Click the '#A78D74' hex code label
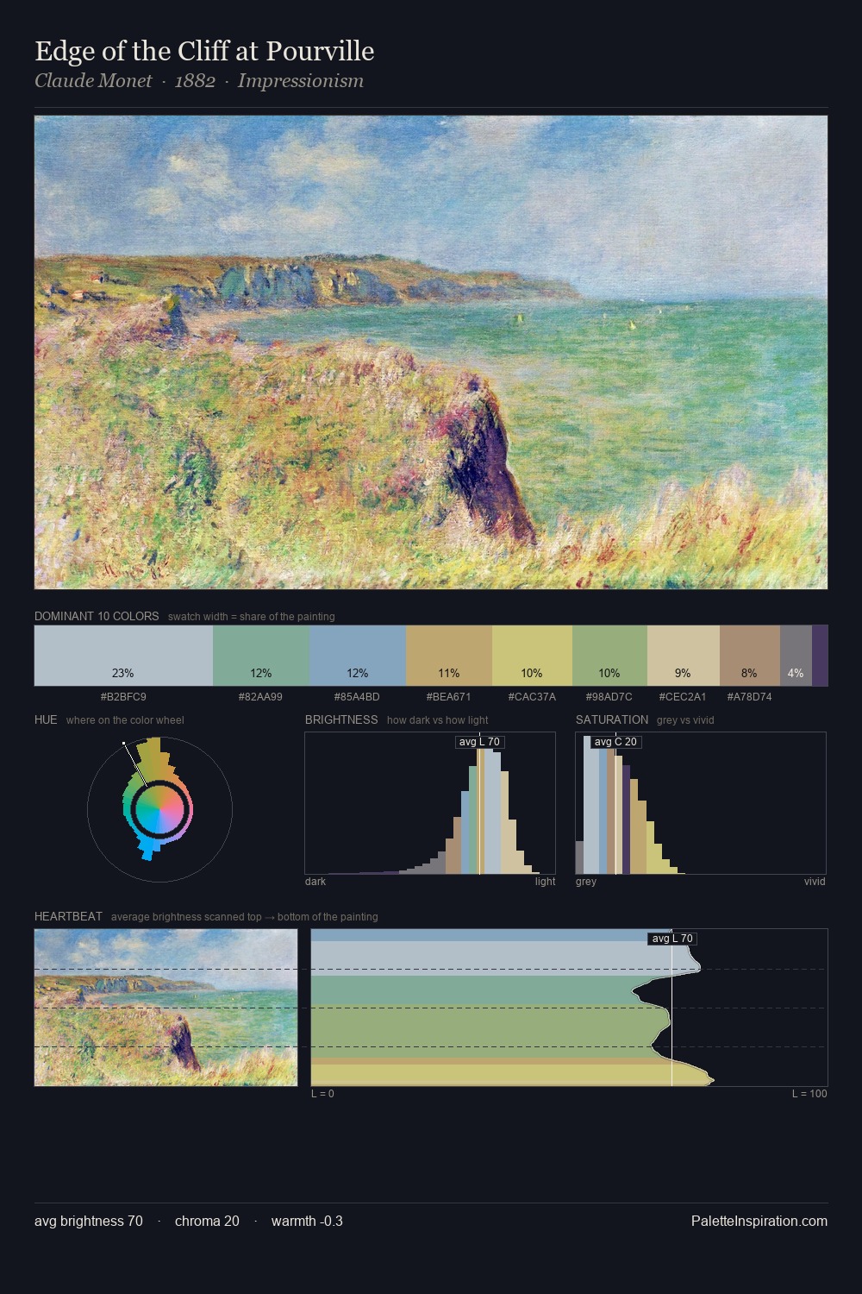862x1294 pixels. pyautogui.click(x=749, y=696)
